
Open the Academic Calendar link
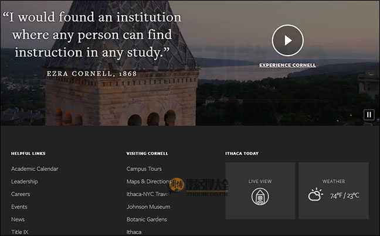(35, 169)
